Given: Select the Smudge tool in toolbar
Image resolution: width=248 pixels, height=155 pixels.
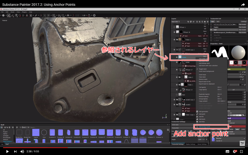Looking at the screenshot, I should click(x=23, y=15).
